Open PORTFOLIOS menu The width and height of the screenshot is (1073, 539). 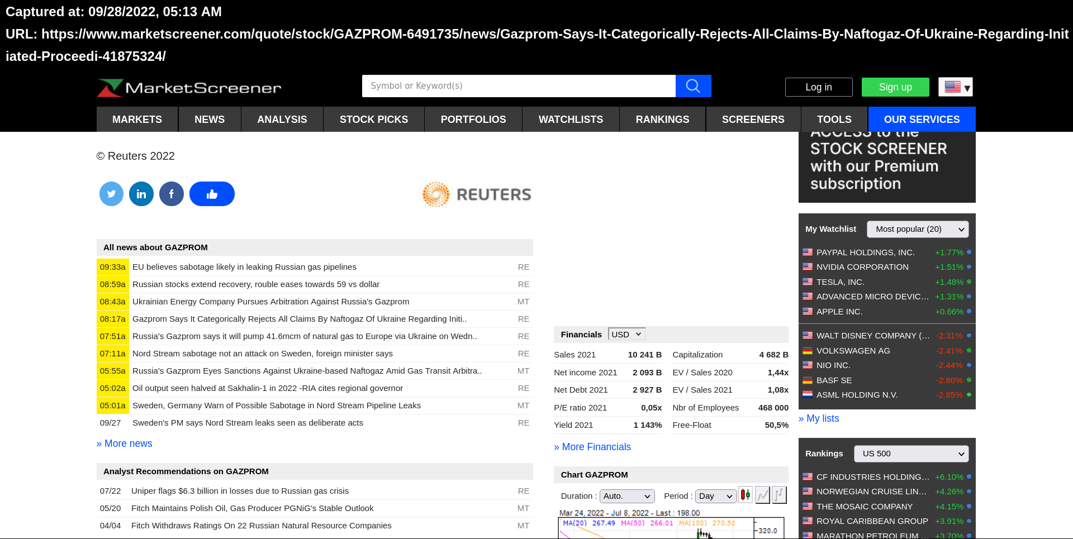pos(473,120)
